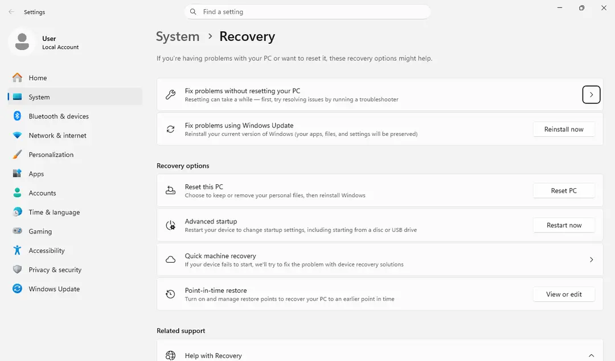Click the Restart now button

564,225
